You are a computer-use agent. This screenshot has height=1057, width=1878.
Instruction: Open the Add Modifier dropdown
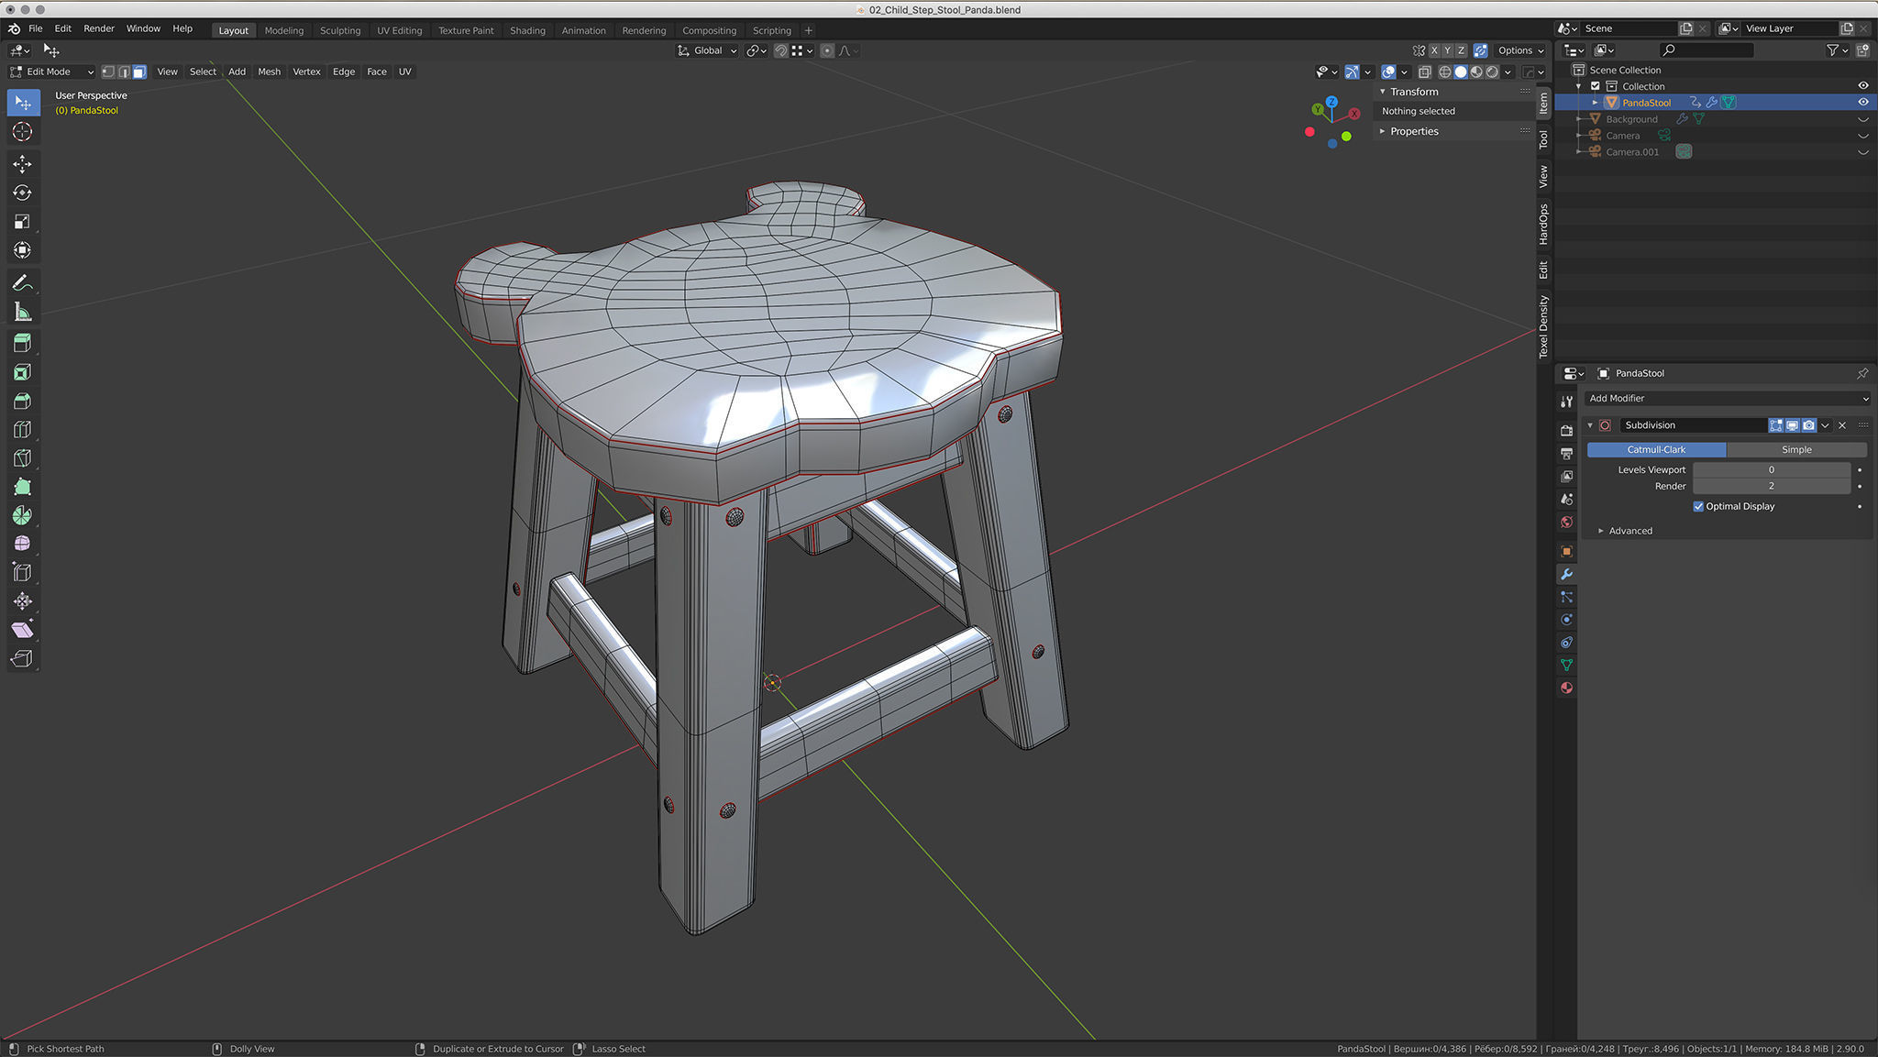click(1727, 398)
